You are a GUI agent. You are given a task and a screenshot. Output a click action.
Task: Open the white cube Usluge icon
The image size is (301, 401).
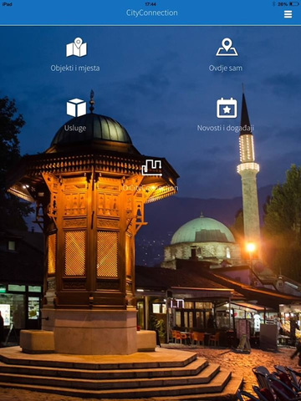point(76,108)
